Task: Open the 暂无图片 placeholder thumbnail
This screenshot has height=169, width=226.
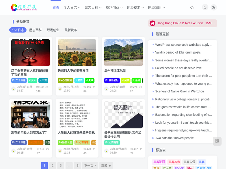Action: [123, 115]
